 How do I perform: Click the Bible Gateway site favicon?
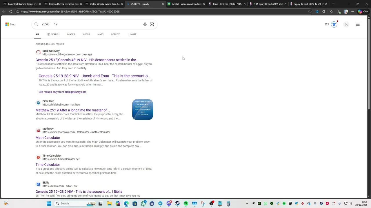(x=38, y=53)
